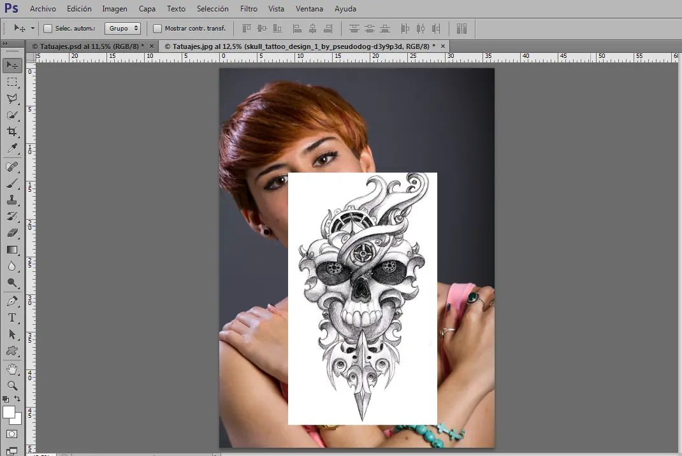Screen dimensions: 682x456
Task: Click Distribute top edges icon
Action: coord(354,29)
